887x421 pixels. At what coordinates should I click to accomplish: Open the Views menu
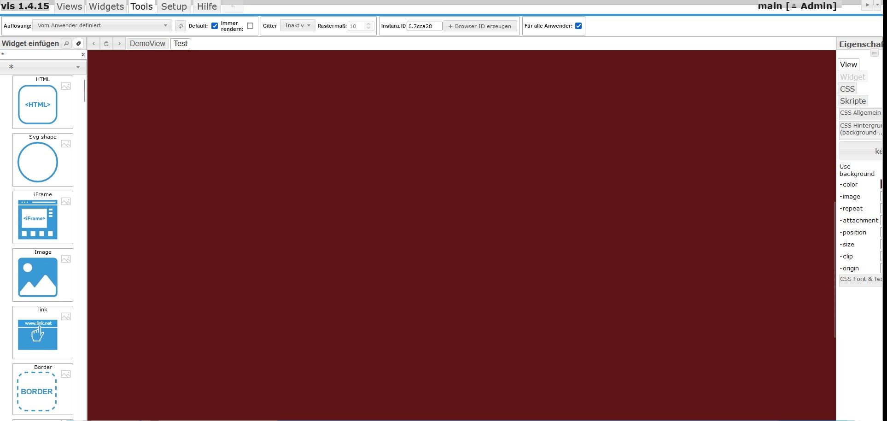coord(70,6)
